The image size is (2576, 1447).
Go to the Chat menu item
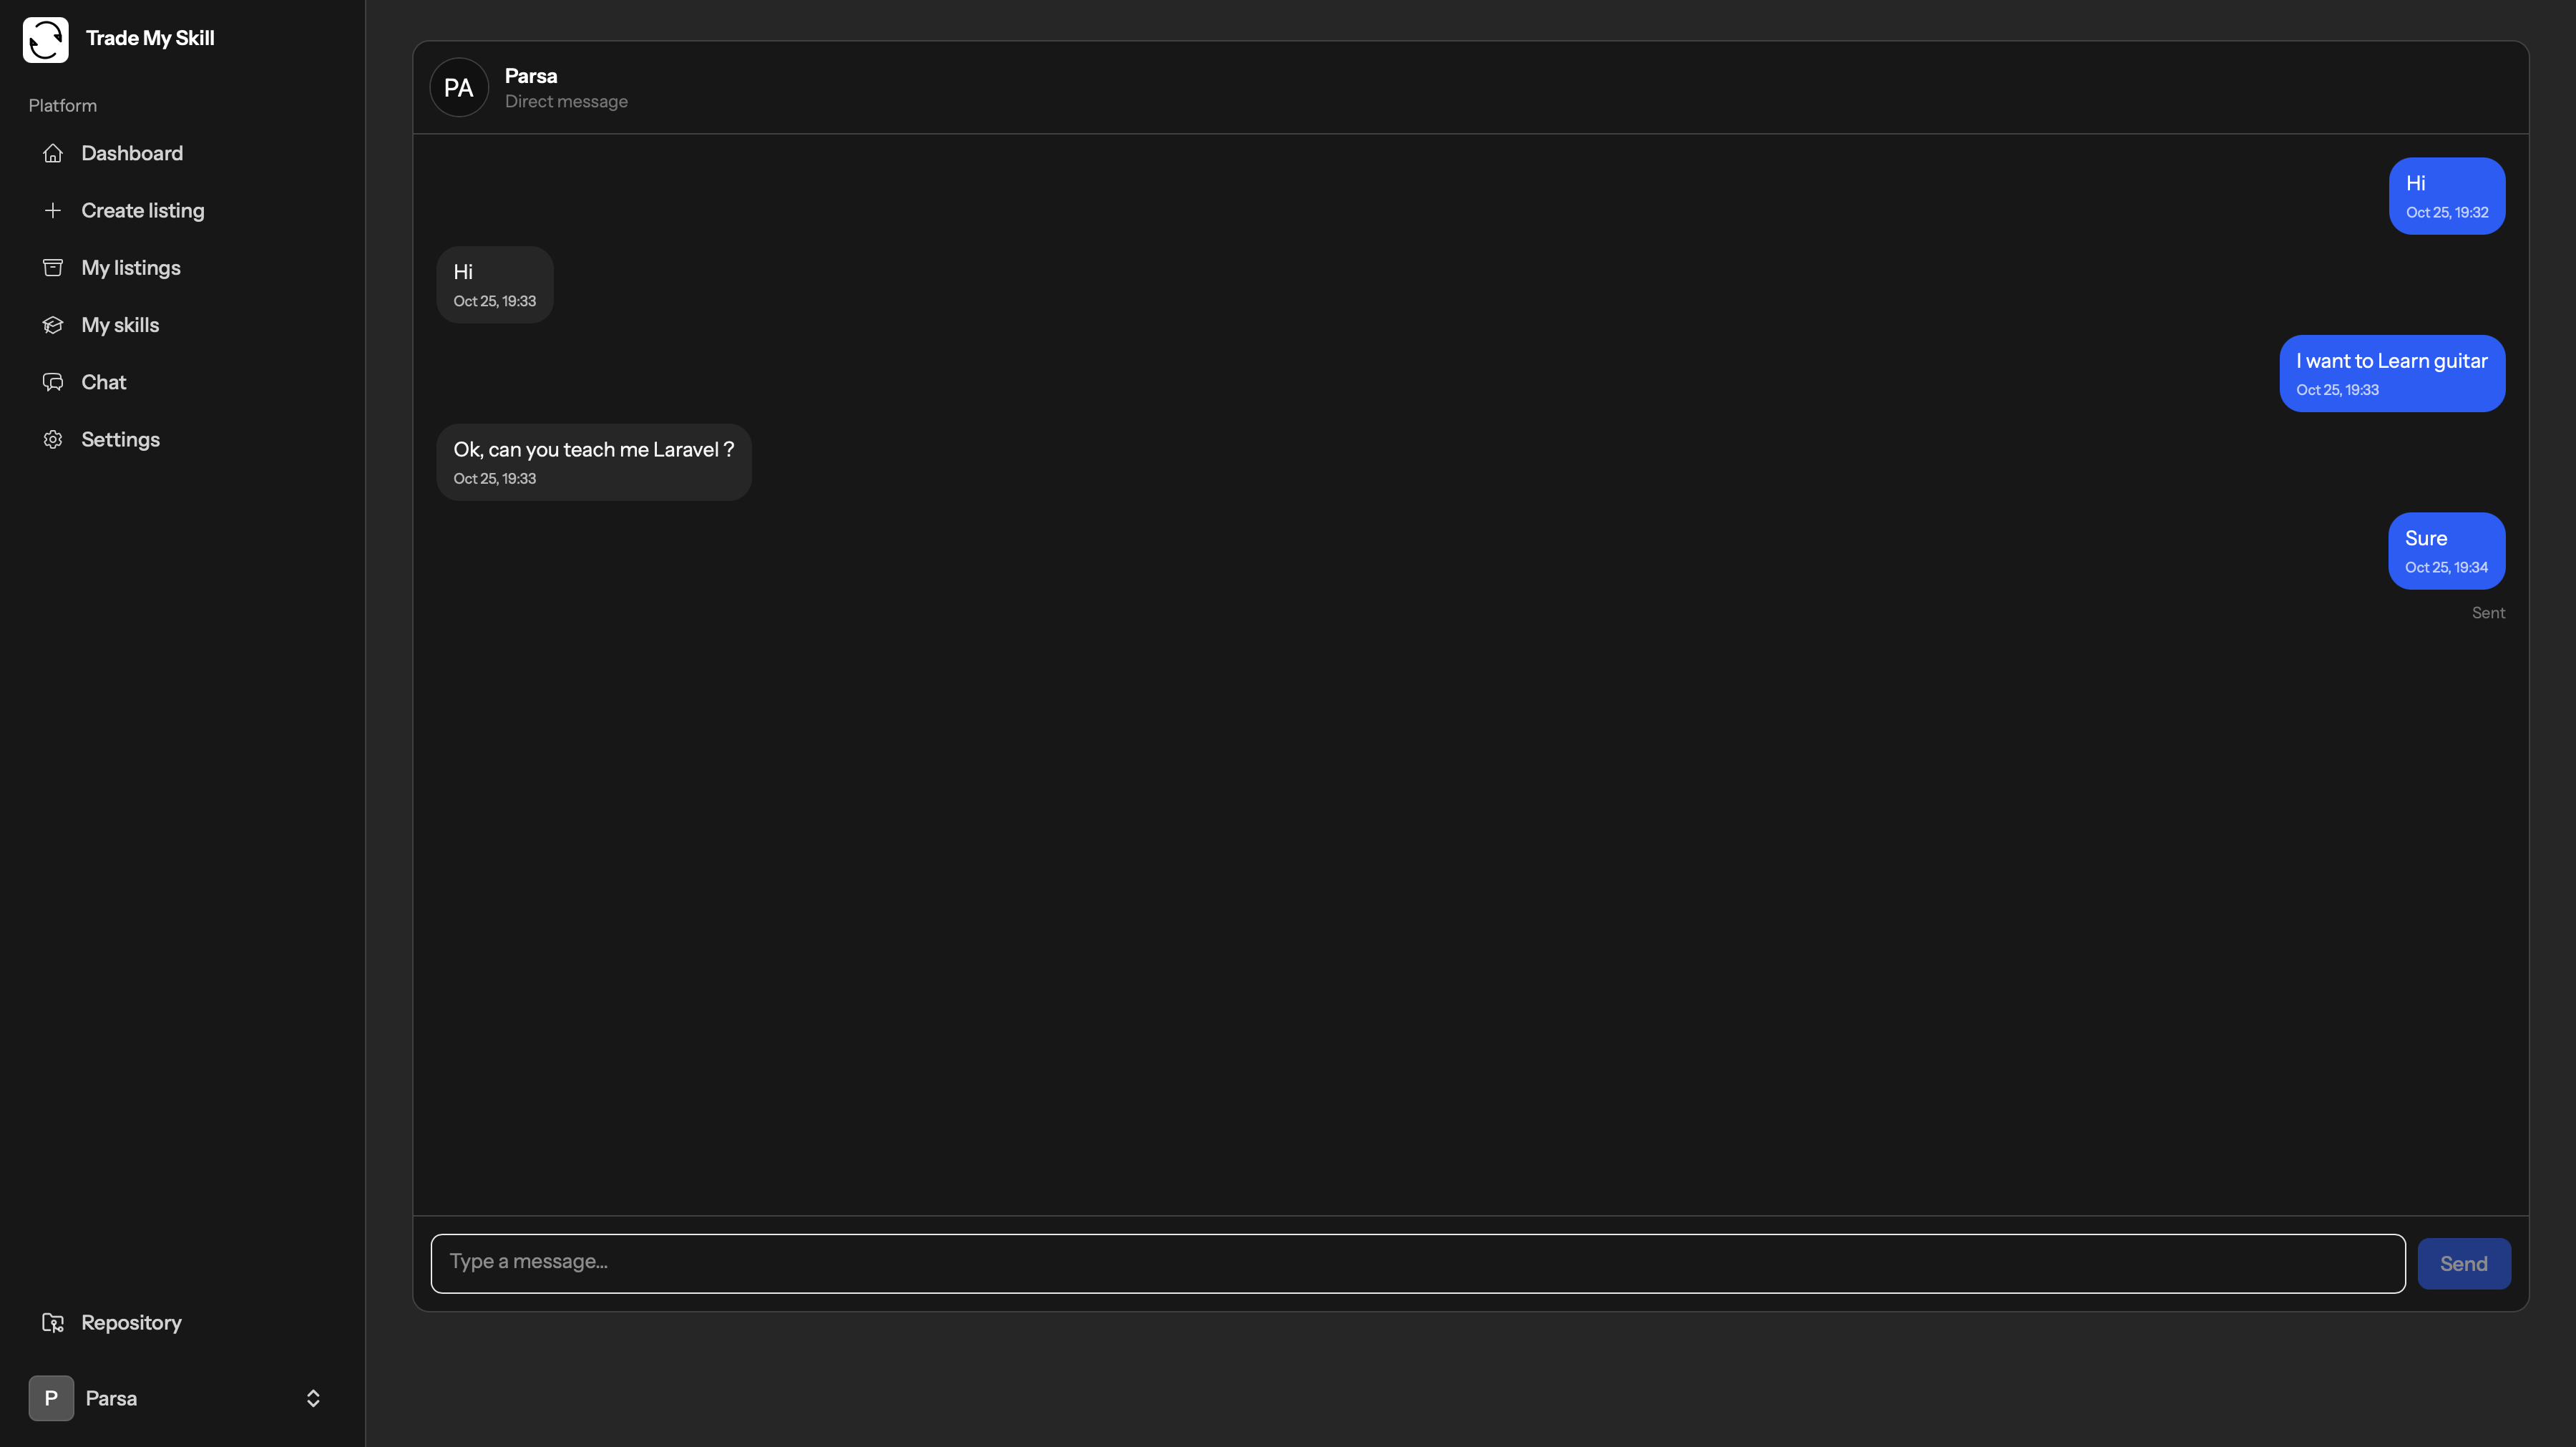(x=104, y=382)
